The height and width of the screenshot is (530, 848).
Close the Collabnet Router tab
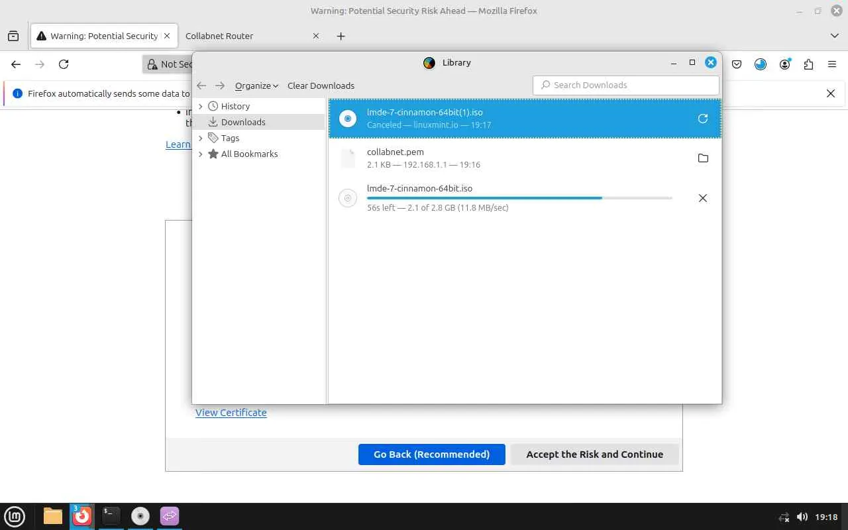click(x=316, y=36)
